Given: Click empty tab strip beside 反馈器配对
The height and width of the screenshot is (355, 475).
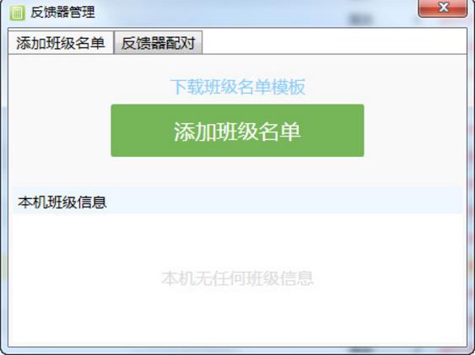Looking at the screenshot, I should pyautogui.click(x=333, y=42).
